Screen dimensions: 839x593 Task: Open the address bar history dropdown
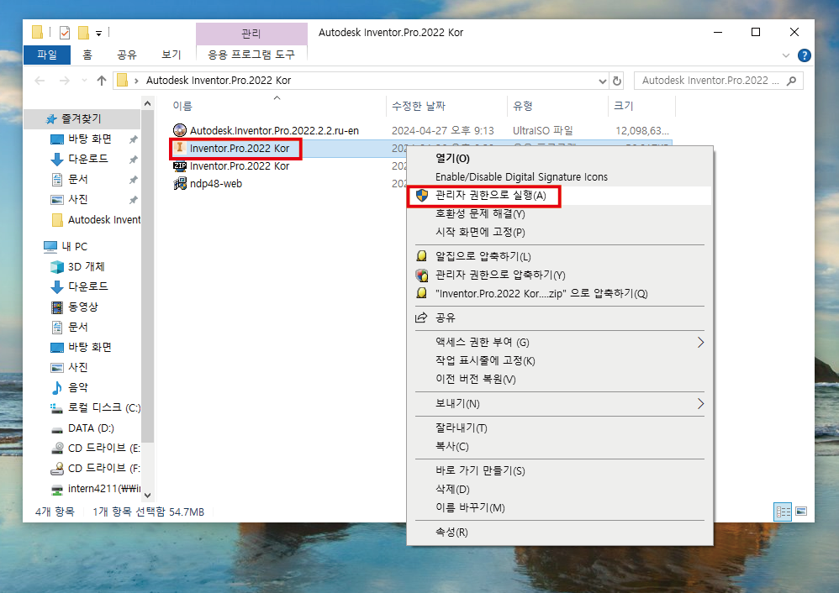(603, 81)
